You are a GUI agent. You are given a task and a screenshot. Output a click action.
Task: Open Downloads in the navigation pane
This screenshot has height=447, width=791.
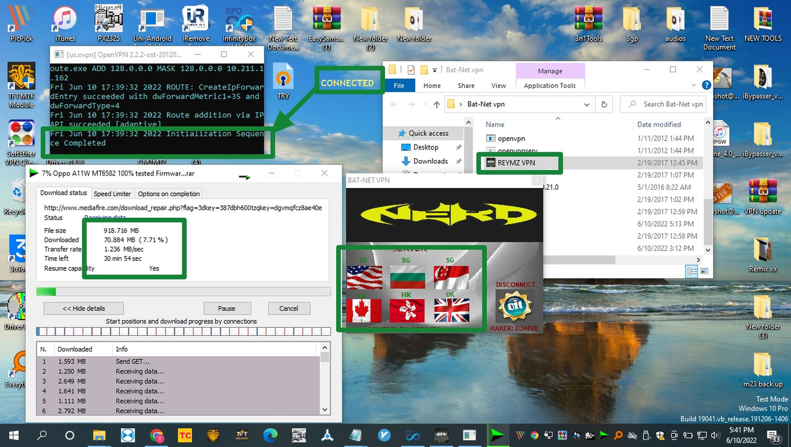pos(430,161)
